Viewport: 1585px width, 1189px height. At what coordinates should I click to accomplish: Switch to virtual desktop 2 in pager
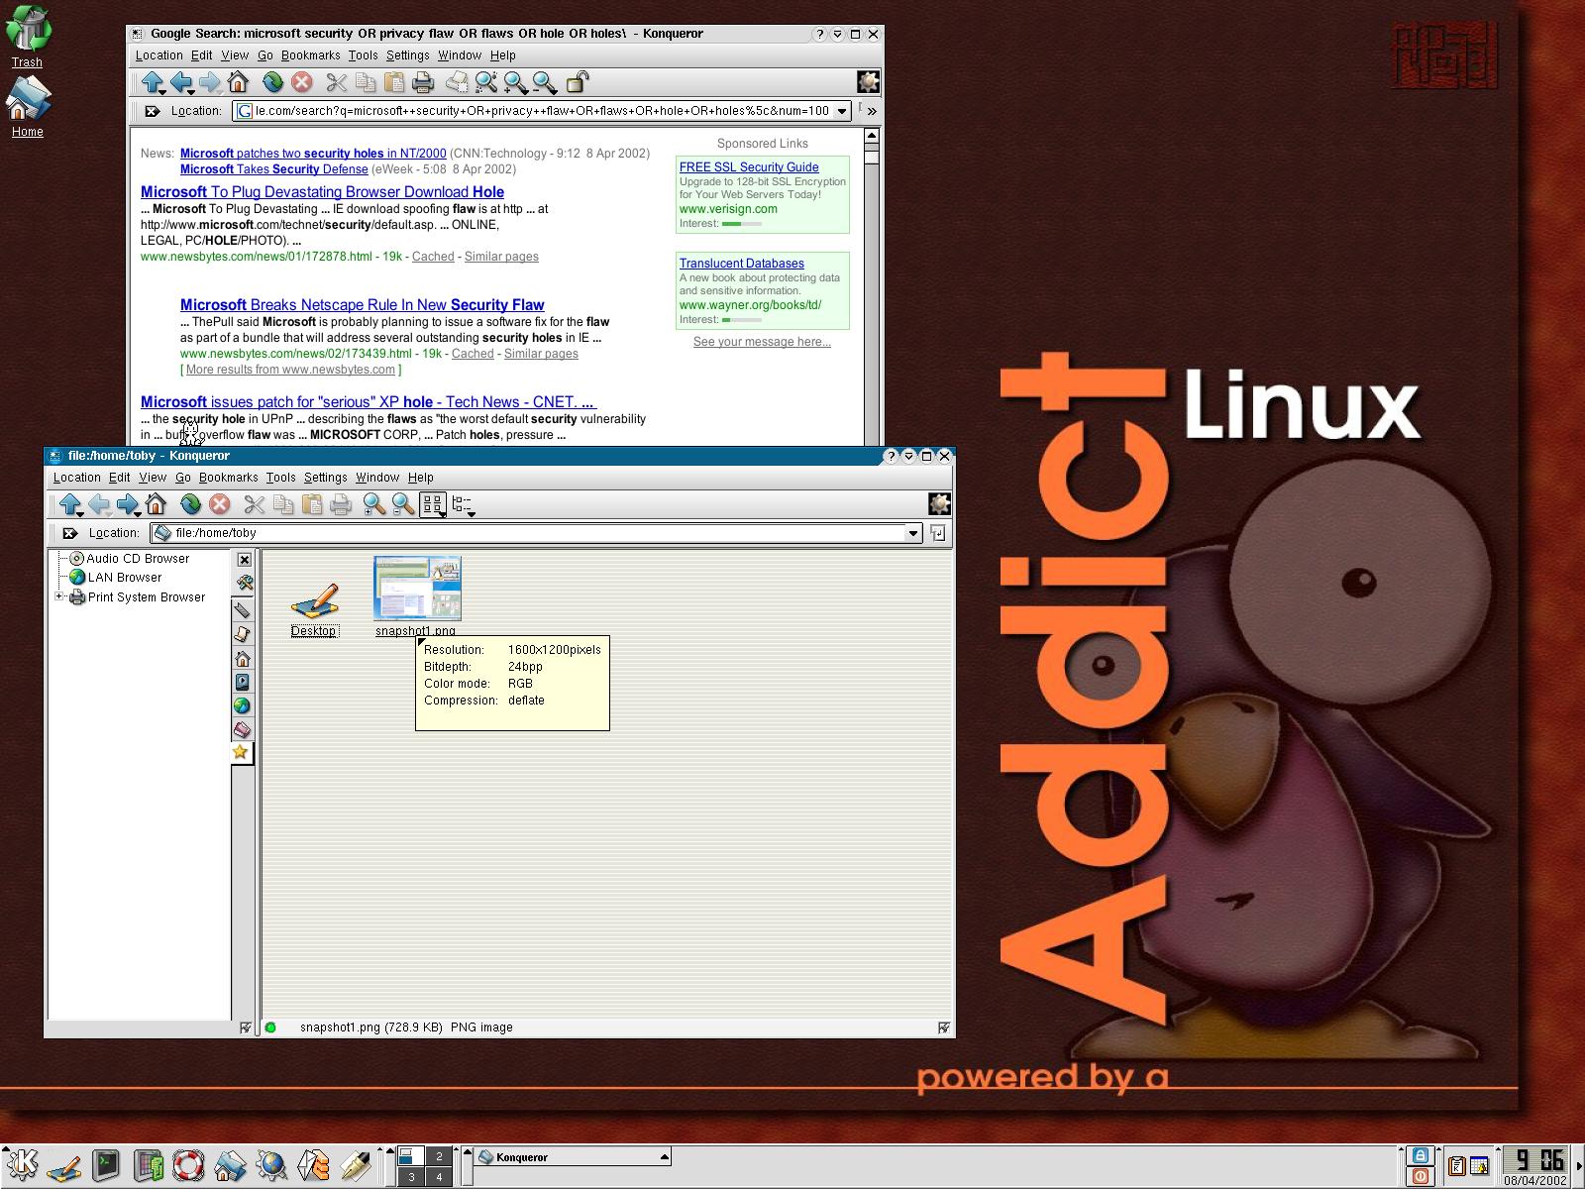coord(439,1156)
